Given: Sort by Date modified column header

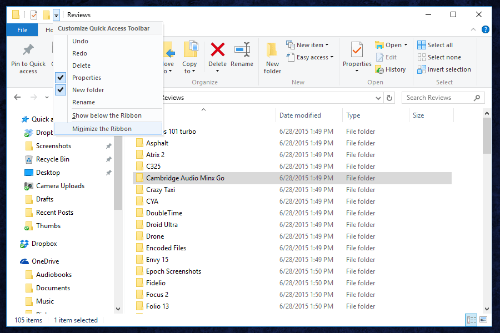Looking at the screenshot, I should pos(300,115).
